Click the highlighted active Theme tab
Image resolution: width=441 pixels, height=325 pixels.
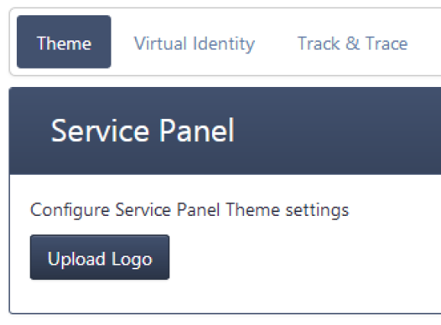(x=64, y=42)
